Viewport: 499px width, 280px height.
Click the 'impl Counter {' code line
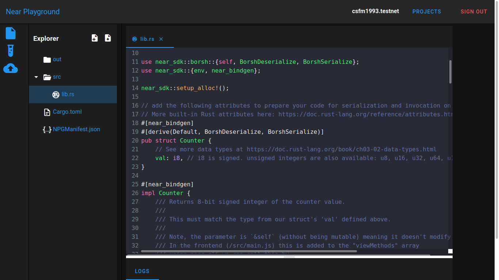point(166,193)
